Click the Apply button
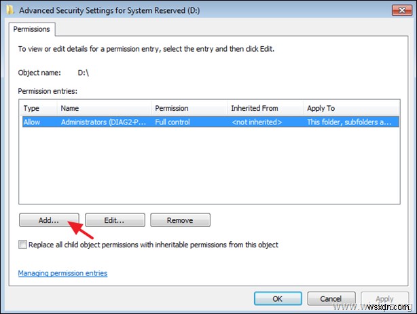This screenshot has width=417, height=314. [384, 298]
